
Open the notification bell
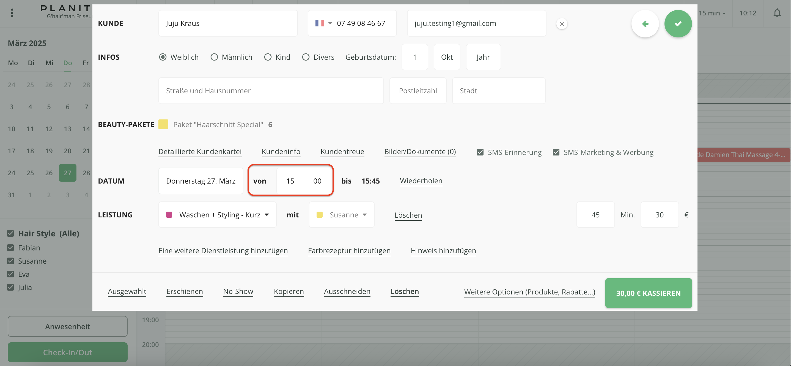777,13
